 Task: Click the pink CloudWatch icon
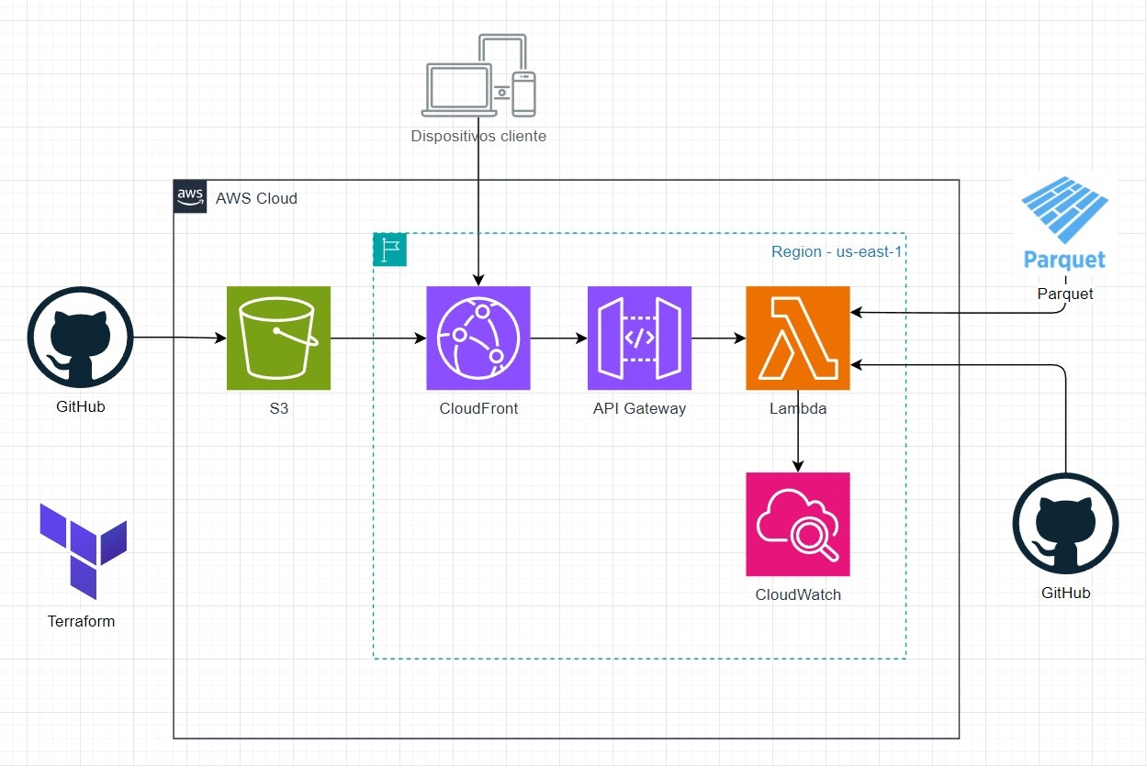[798, 524]
